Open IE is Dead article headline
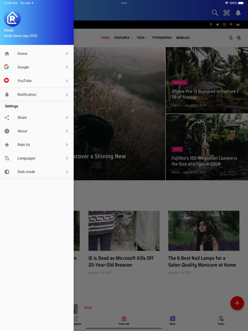The height and width of the screenshot is (331, 248). tap(121, 261)
